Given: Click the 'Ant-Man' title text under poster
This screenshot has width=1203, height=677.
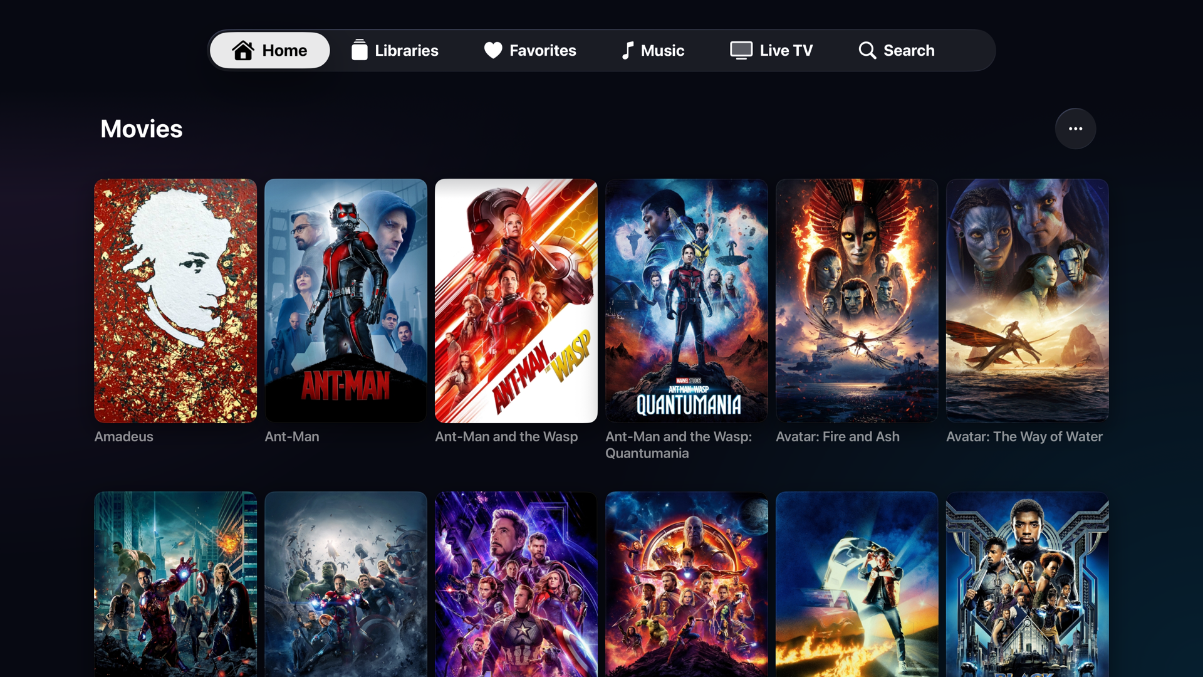Looking at the screenshot, I should [292, 436].
